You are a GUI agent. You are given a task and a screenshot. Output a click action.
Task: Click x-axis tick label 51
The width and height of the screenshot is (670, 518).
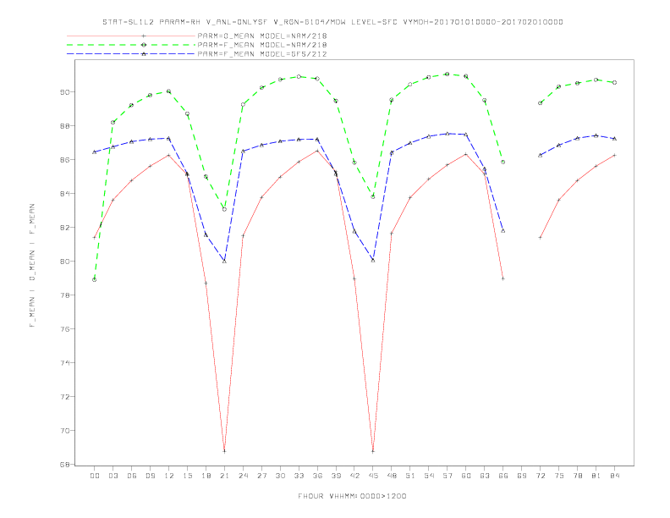[x=410, y=476]
